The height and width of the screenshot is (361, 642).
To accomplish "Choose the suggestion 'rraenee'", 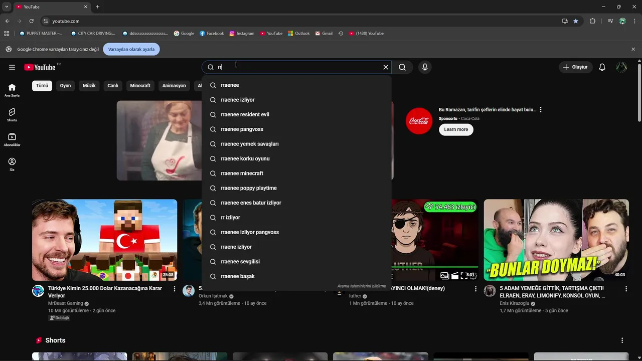I will tap(296, 85).
